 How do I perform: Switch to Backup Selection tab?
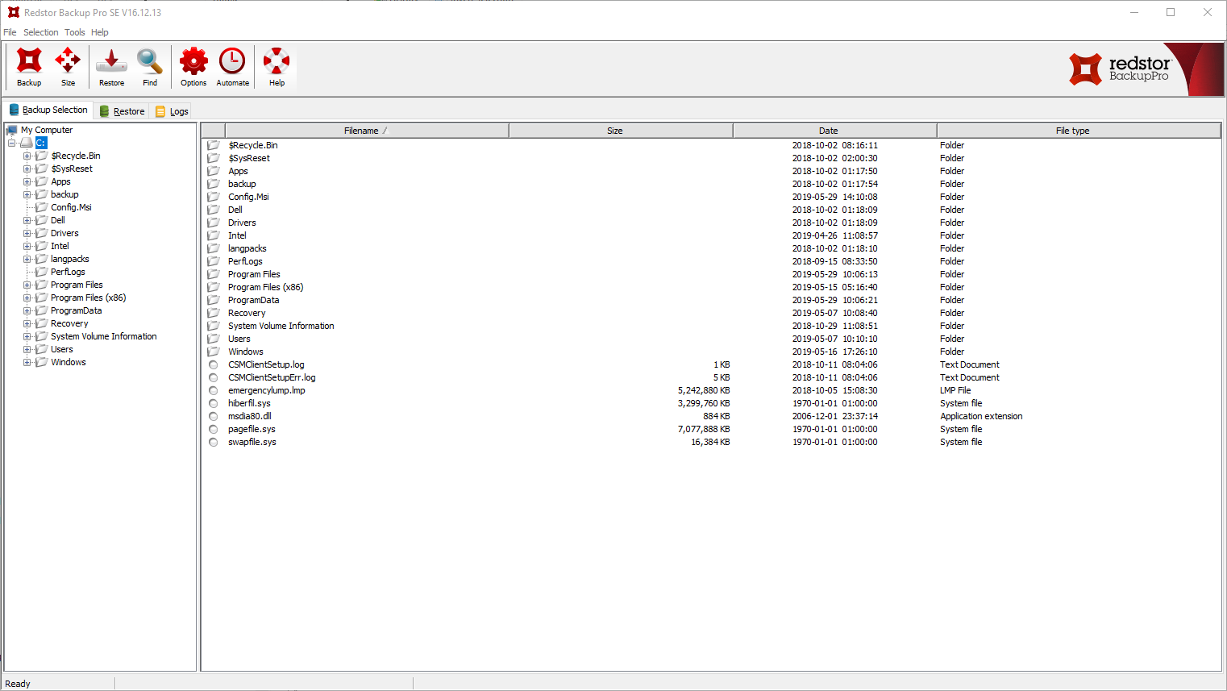pyautogui.click(x=48, y=110)
